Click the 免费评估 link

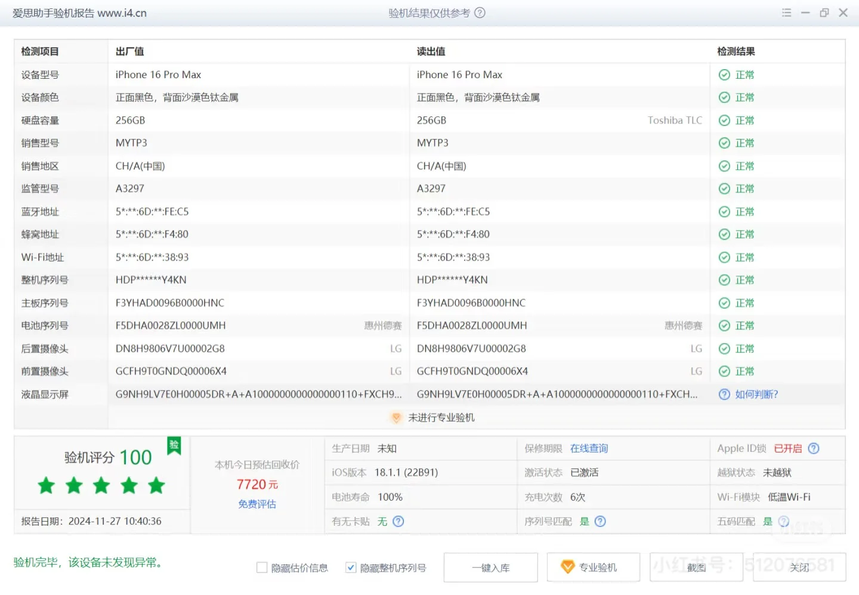[257, 504]
